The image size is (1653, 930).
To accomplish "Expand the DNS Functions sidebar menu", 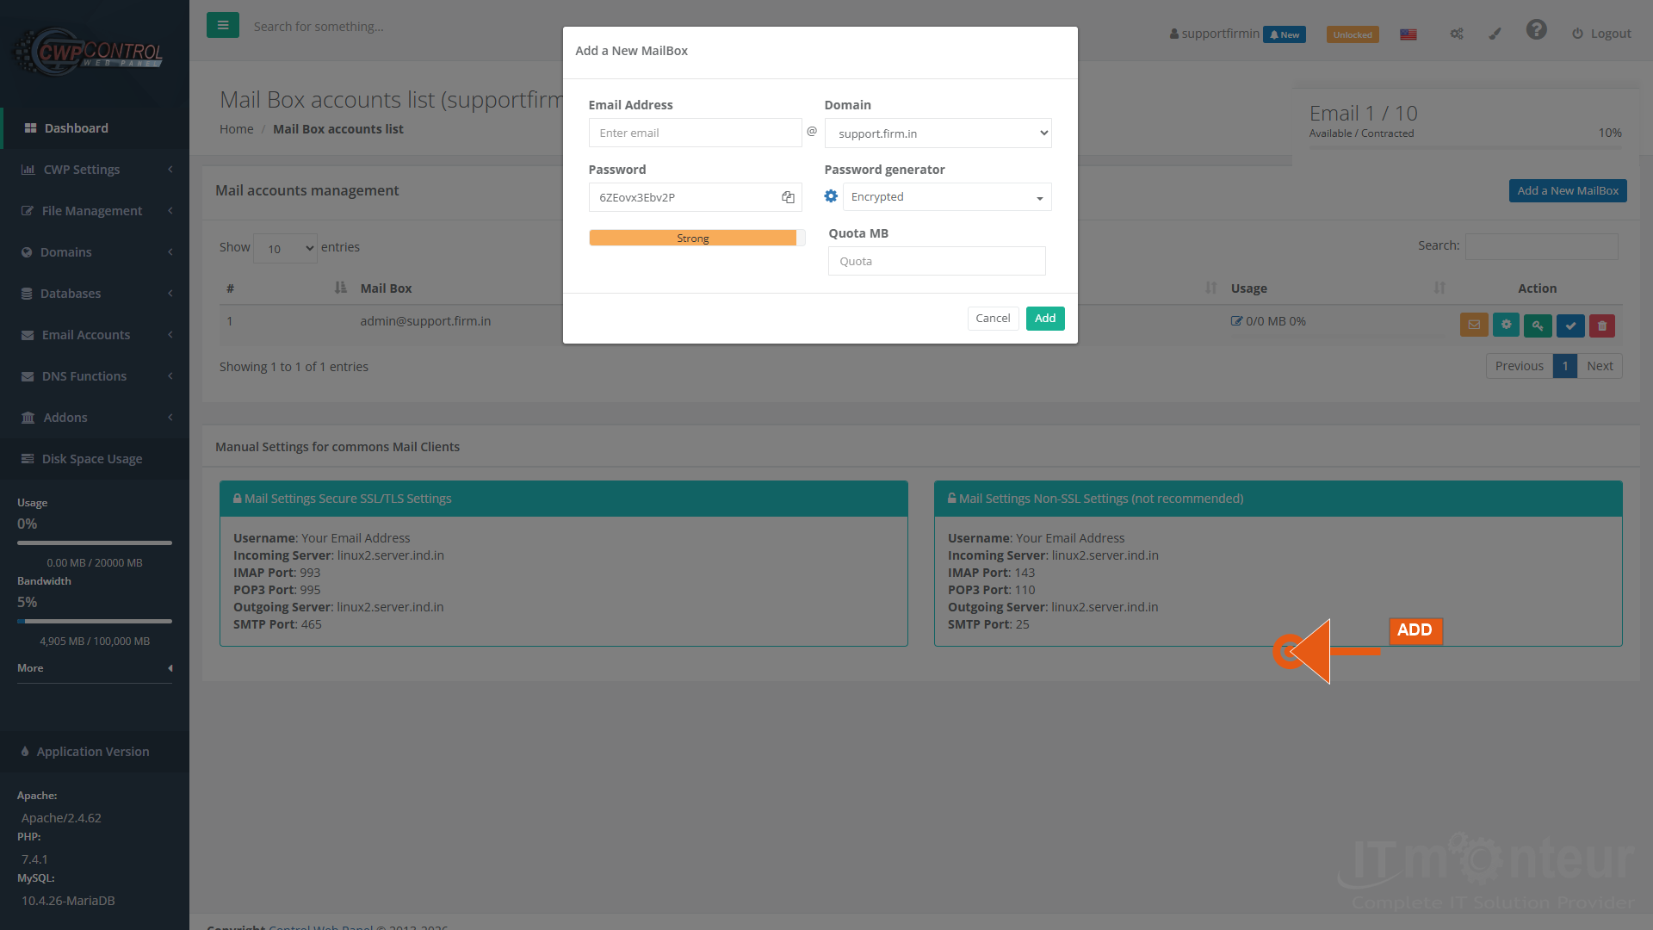I will pyautogui.click(x=95, y=376).
